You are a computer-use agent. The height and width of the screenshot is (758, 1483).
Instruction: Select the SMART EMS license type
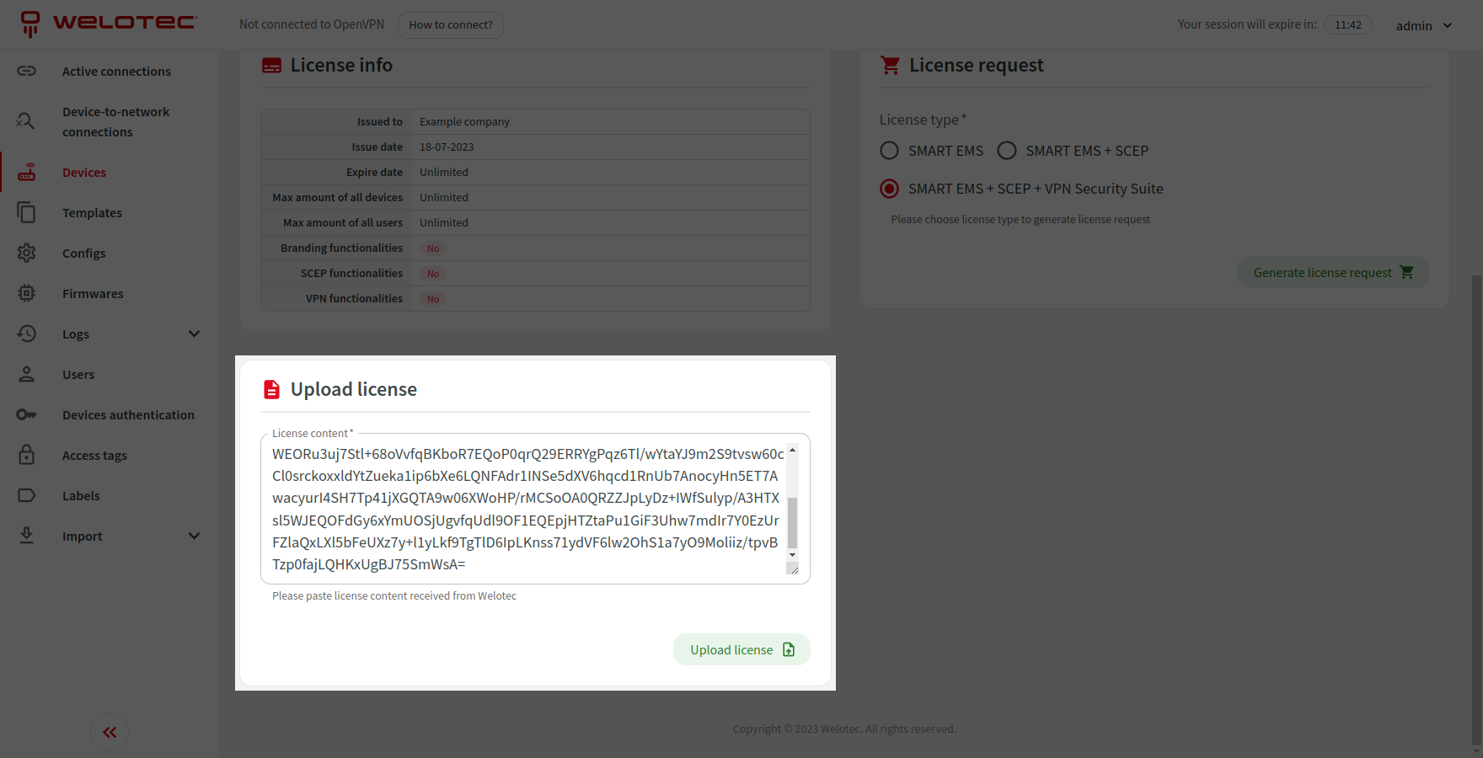click(889, 150)
